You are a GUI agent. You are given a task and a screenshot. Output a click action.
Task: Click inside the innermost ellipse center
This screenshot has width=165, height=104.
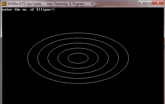[x=78, y=58]
